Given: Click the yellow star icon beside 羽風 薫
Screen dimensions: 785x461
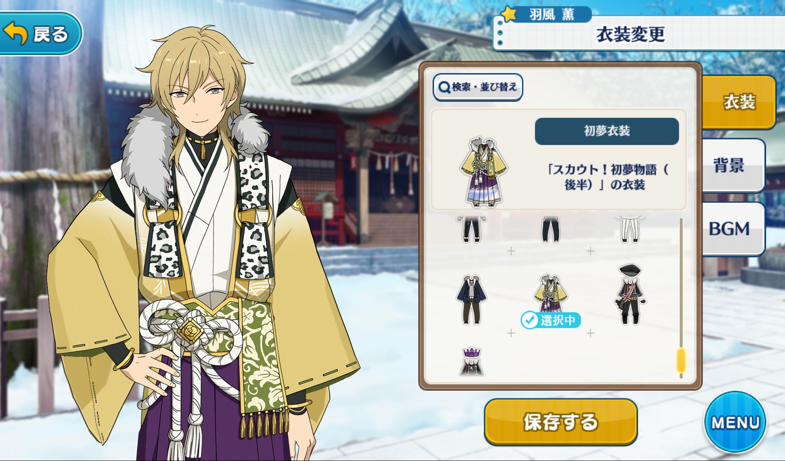Looking at the screenshot, I should pyautogui.click(x=509, y=14).
